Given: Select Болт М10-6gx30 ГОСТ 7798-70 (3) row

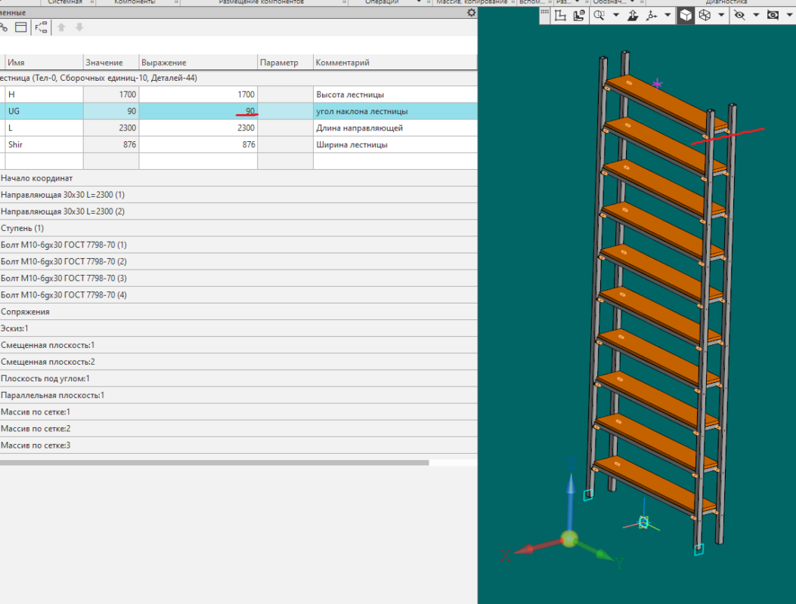Looking at the screenshot, I should pos(239,278).
